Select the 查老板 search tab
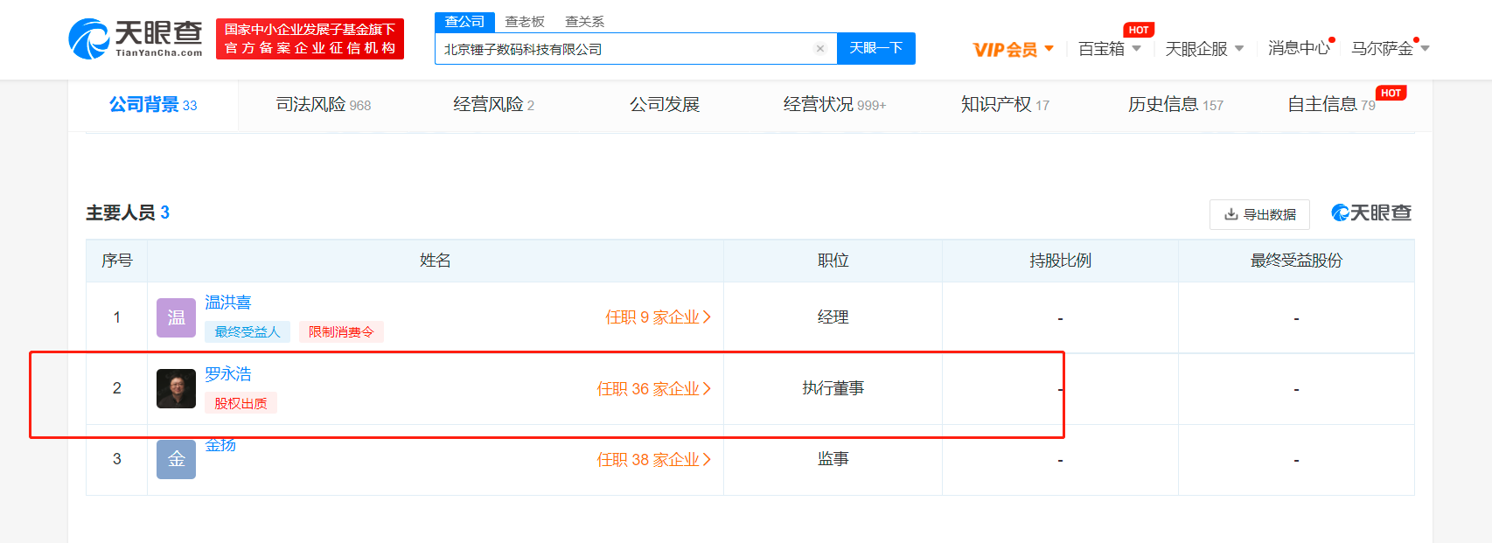This screenshot has height=543, width=1492. pyautogui.click(x=525, y=22)
